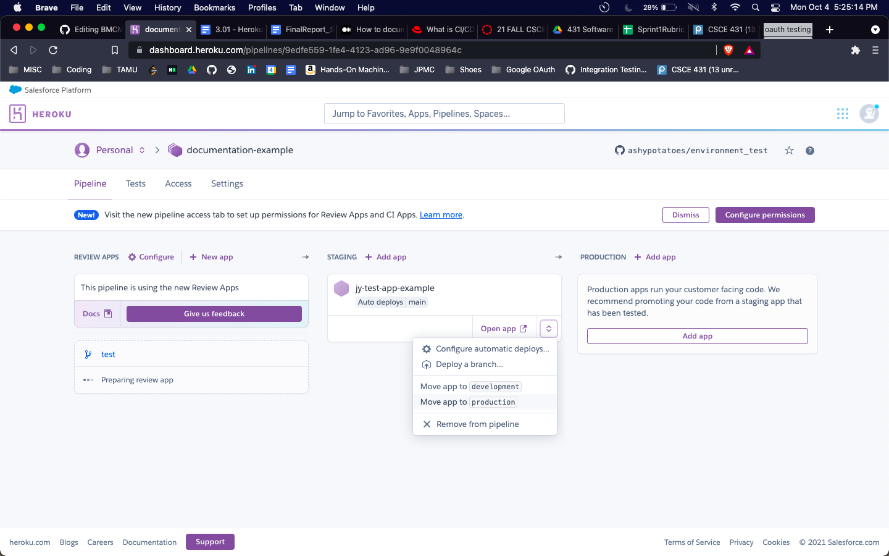Follow the Learn more link

point(441,215)
